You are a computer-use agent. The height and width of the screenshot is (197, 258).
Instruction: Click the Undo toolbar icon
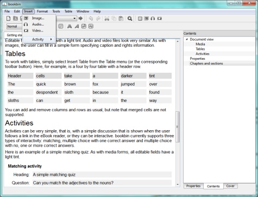click(91, 18)
